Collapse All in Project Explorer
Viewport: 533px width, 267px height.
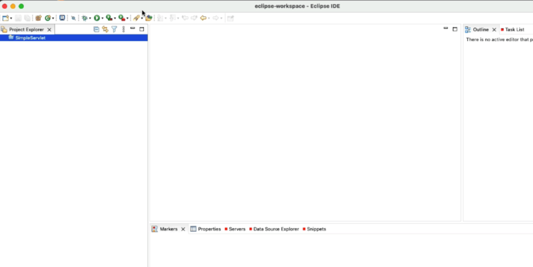click(x=96, y=30)
